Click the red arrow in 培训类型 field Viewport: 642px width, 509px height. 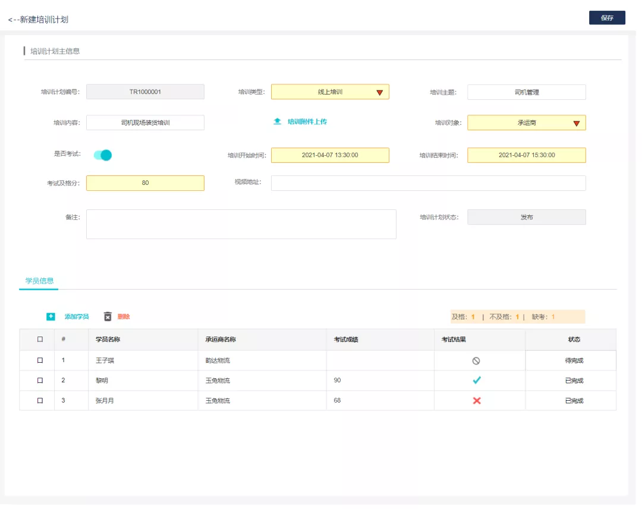pyautogui.click(x=379, y=92)
